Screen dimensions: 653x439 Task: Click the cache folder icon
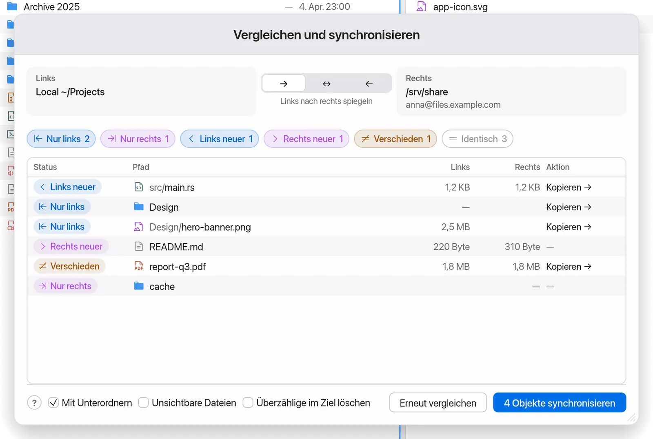[x=139, y=286]
